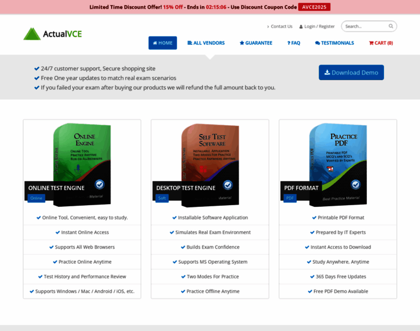
Task: Click the blue Soft tag badge
Action: (x=162, y=198)
